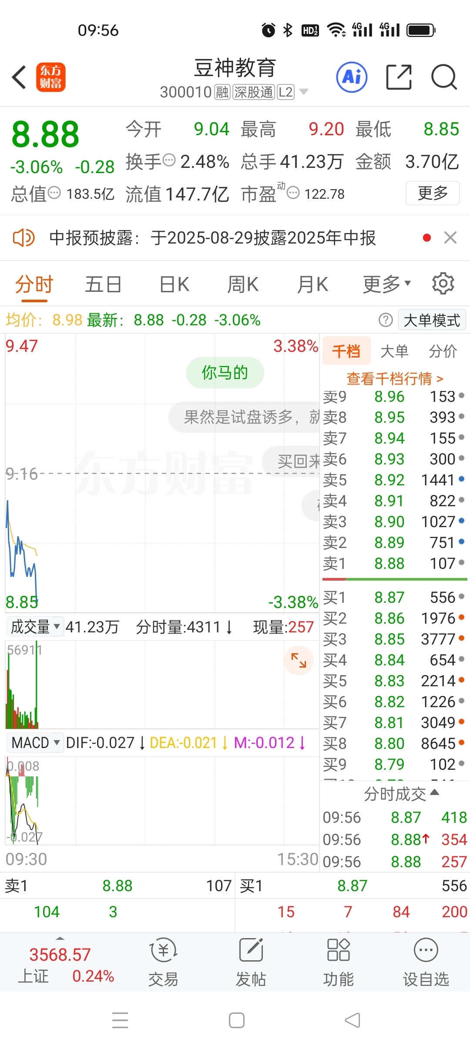The image size is (470, 1049).
Task: Collapse 分时成交 section arrow
Action: tap(434, 792)
